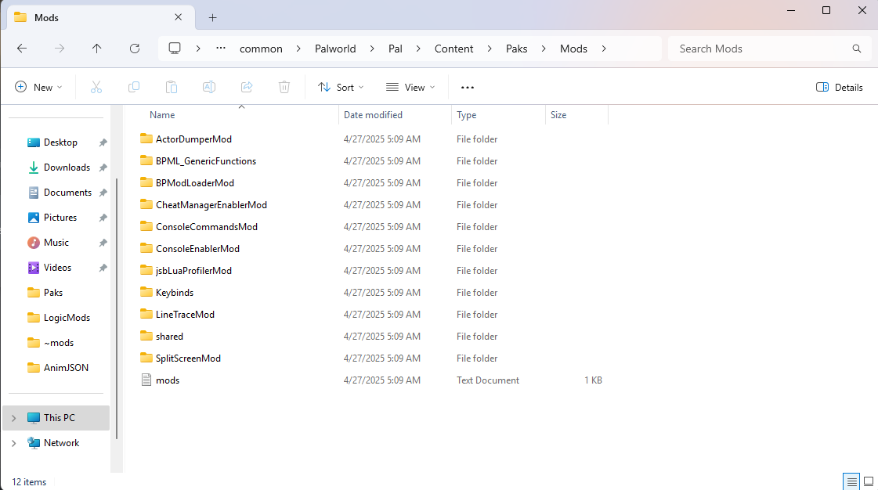Open the New dropdown menu

38,87
